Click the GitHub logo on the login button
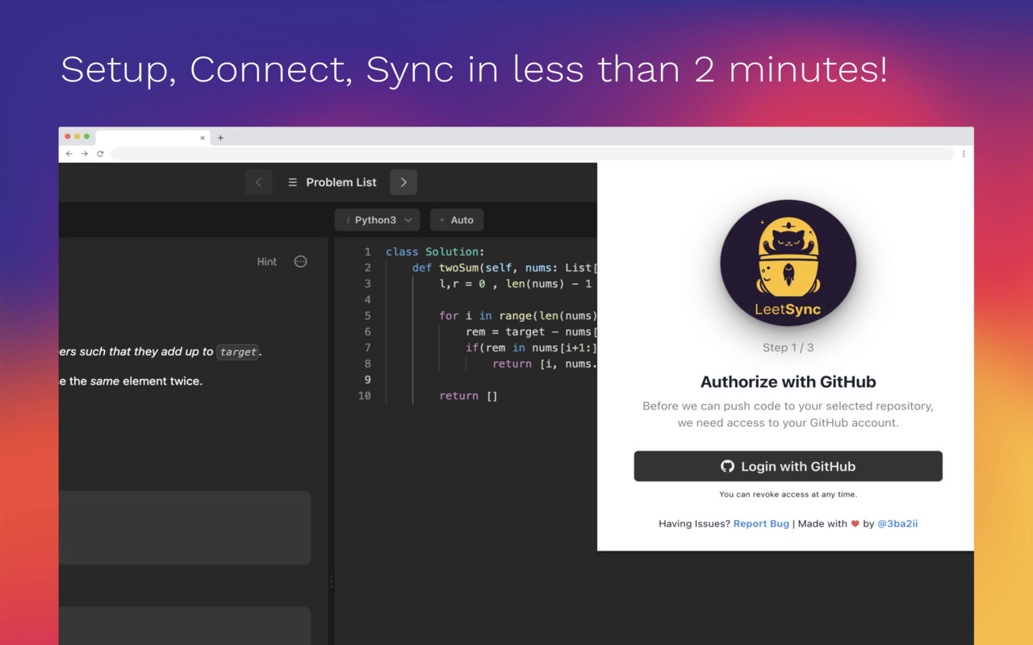Screen dimensions: 1033x645 pos(727,466)
